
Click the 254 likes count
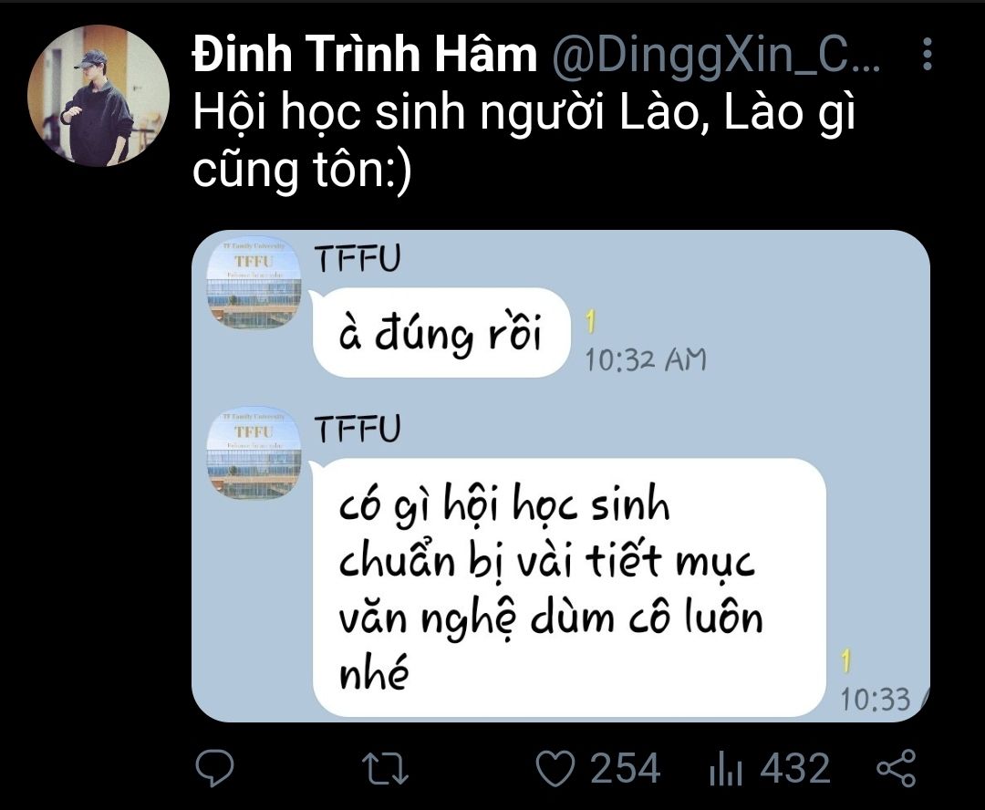[x=625, y=769]
